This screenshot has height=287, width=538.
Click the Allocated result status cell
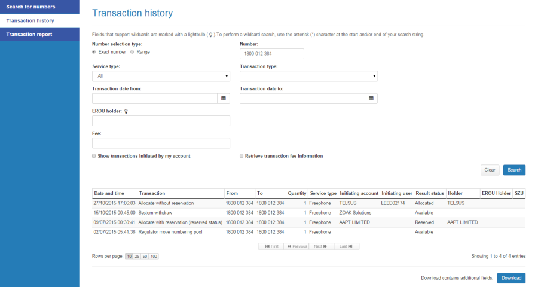[430, 203]
